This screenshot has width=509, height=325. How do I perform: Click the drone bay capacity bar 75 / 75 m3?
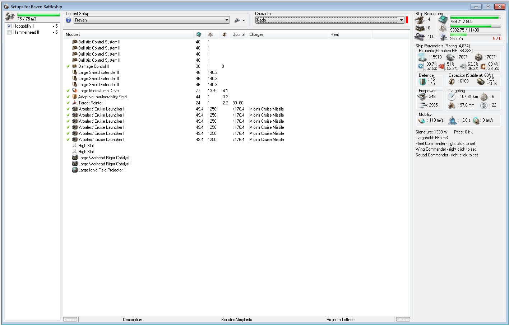tap(38, 15)
